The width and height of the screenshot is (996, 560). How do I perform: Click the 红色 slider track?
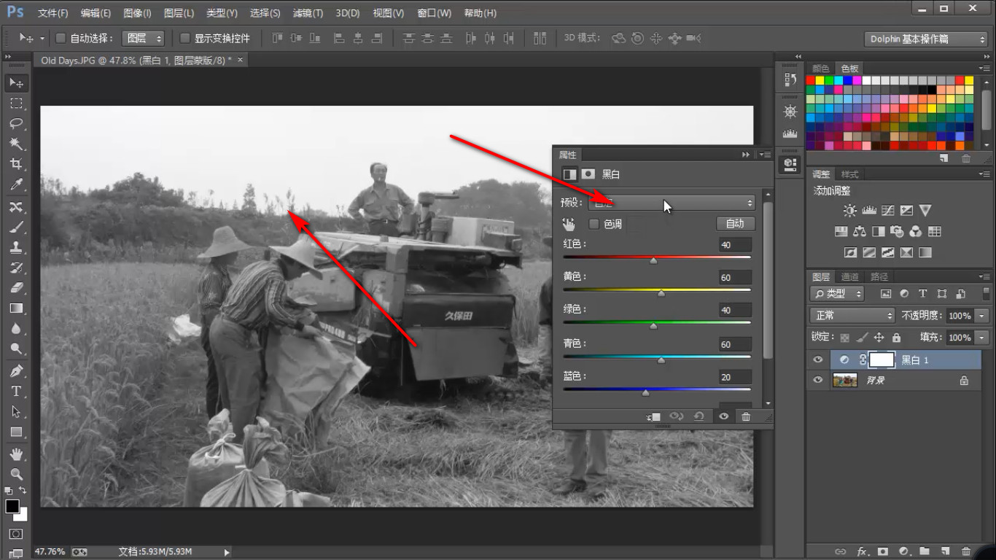click(x=657, y=257)
